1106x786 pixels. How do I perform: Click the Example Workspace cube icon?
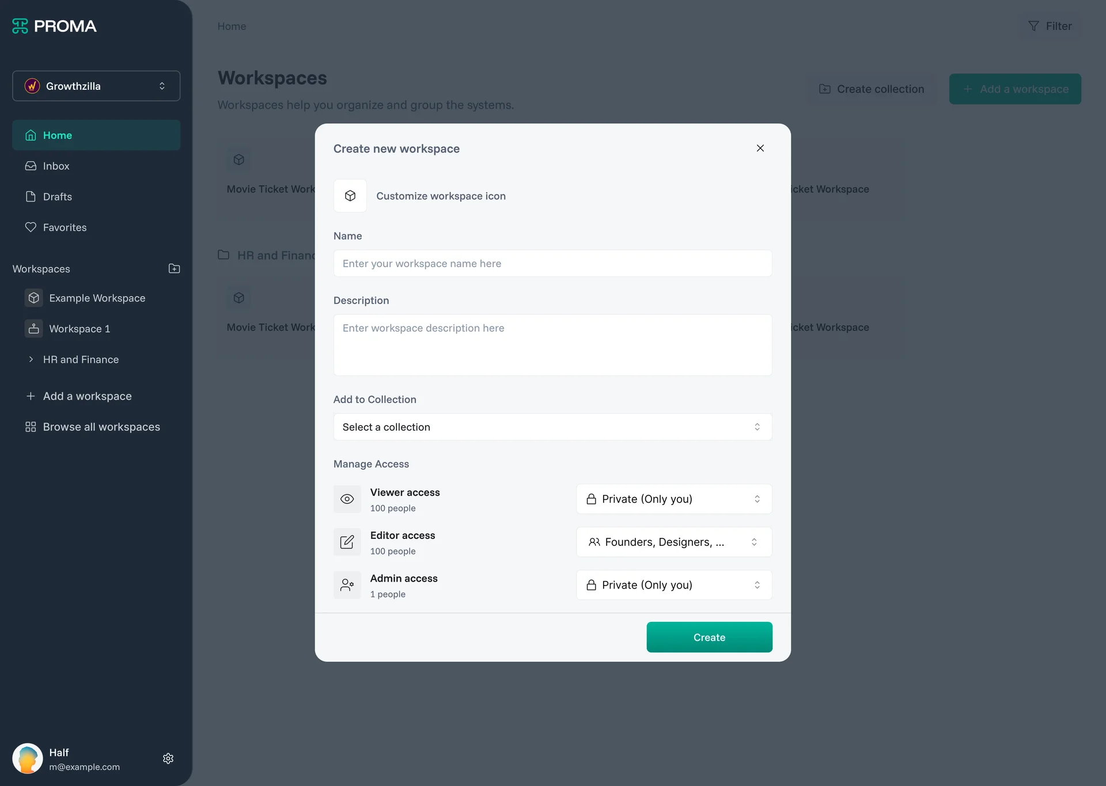(34, 298)
